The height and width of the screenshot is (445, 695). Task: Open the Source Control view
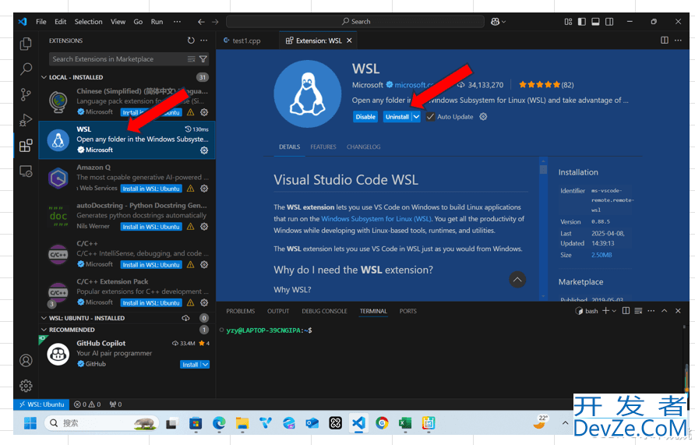click(x=26, y=94)
